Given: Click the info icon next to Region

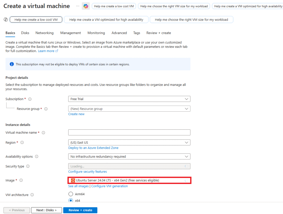Looking at the screenshot, I should tap(22, 143).
